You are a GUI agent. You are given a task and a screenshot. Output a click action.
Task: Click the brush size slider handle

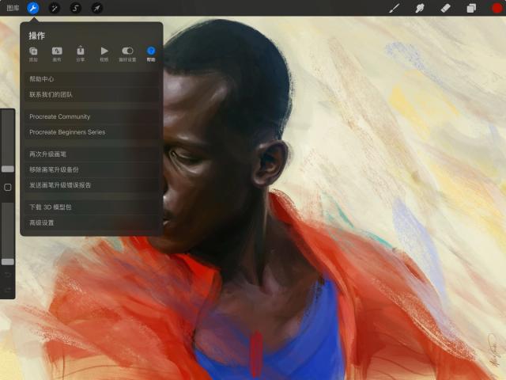point(8,169)
